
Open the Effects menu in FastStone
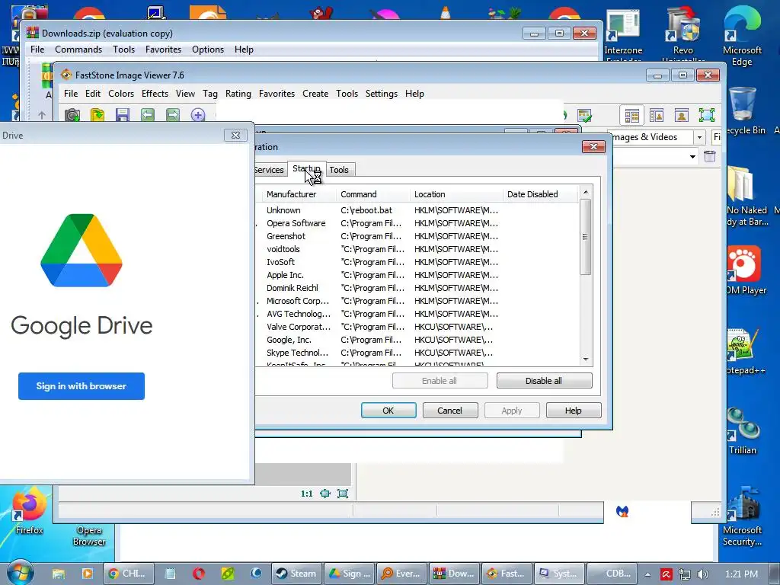(155, 94)
